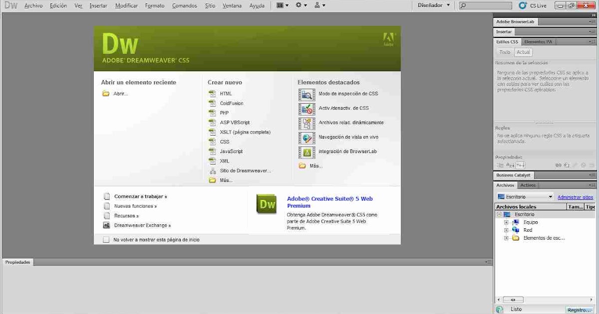Open the layout view dropdown in toolbar
The width and height of the screenshot is (599, 314).
283,5
